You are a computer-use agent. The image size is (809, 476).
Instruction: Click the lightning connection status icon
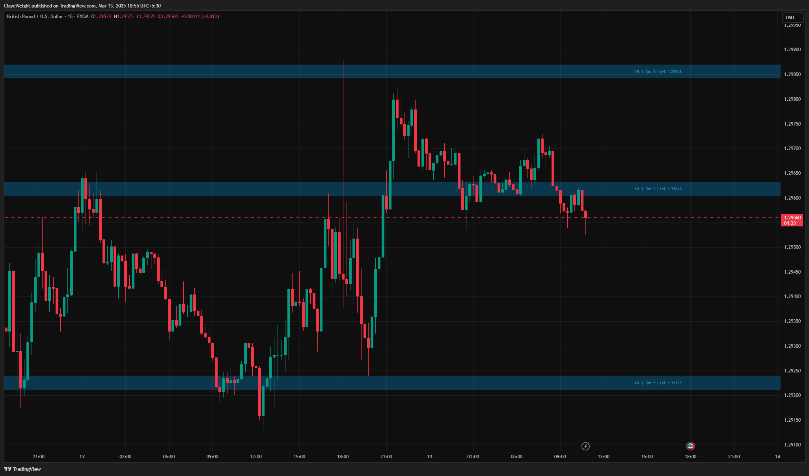585,446
